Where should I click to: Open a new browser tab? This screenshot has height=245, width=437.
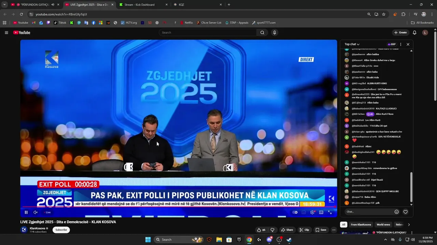click(x=229, y=5)
